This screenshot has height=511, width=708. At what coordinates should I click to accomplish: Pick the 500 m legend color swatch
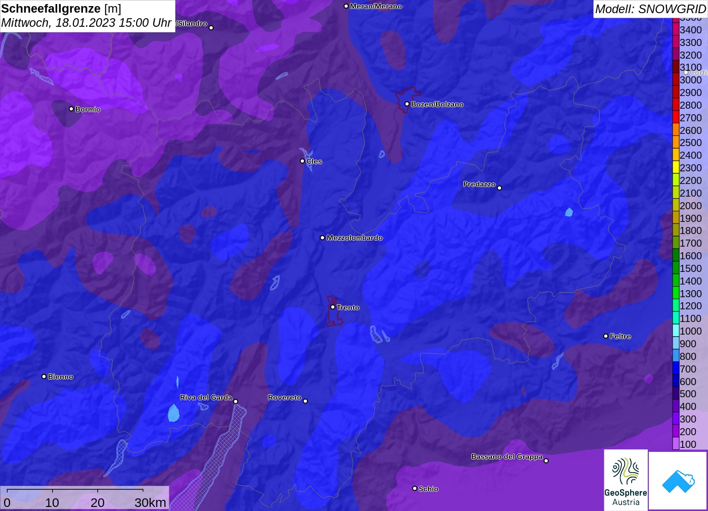tap(676, 394)
